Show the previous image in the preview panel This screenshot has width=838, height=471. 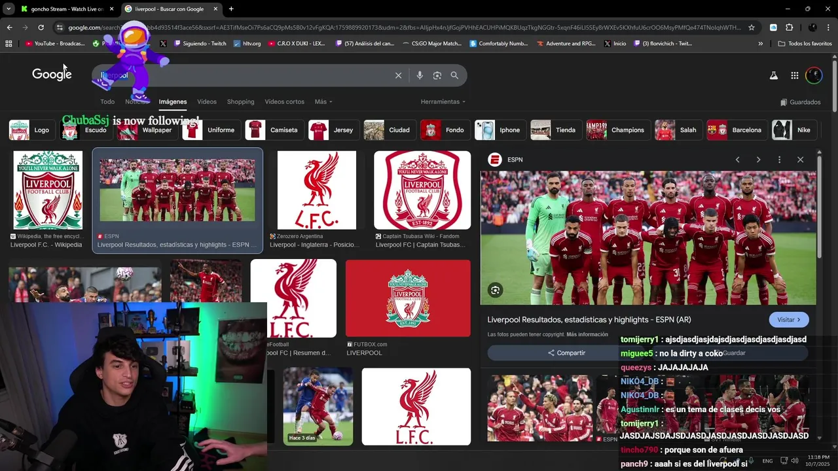[737, 160]
